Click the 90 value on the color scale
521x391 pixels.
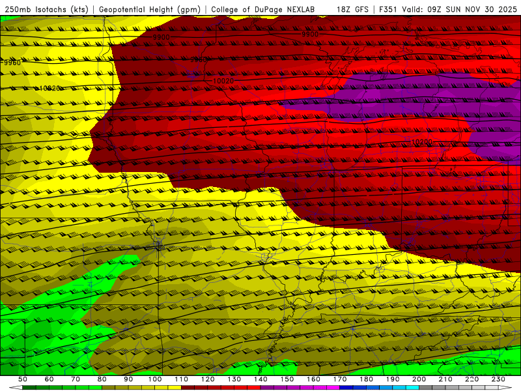tap(128, 379)
